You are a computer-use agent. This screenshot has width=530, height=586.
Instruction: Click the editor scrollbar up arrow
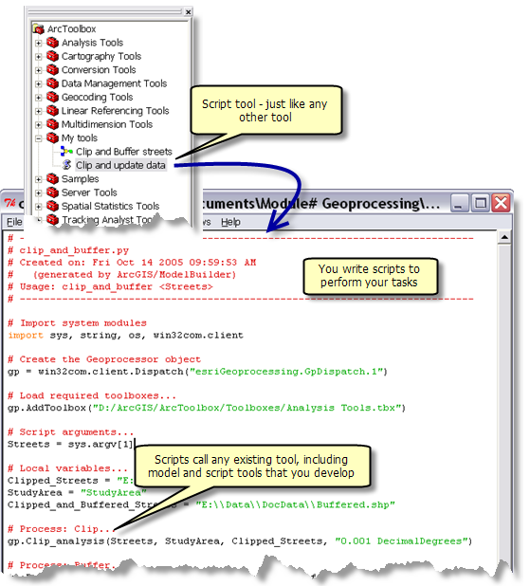point(504,237)
